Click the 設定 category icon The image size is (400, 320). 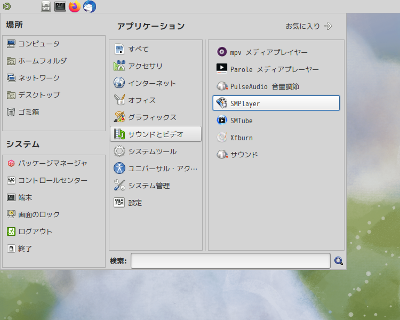[119, 203]
